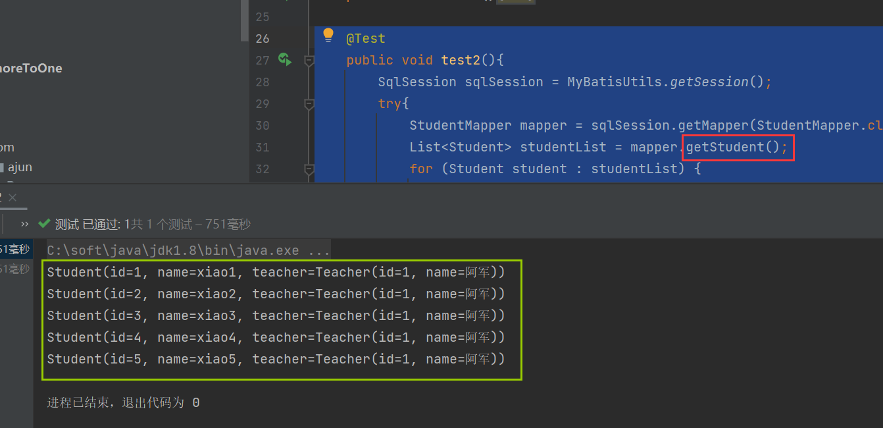
Task: Click Student id=3 output line
Action: (x=276, y=316)
